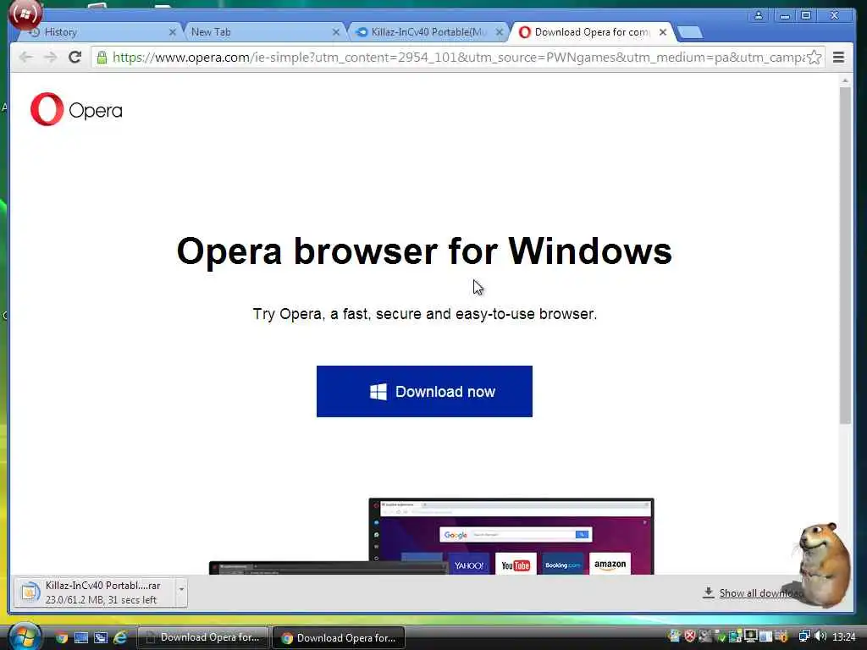Click the network connection tray icon

pos(804,636)
